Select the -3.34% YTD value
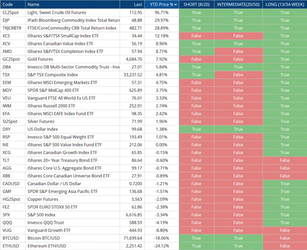Image resolution: width=307 pixels, height=250 pixels. 162,215
